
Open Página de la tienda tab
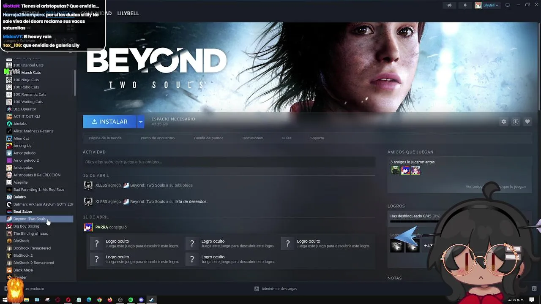pos(105,138)
